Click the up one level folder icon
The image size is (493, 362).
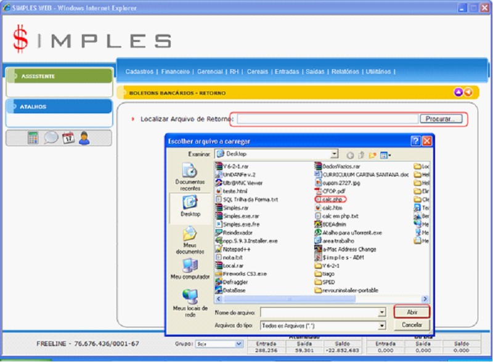pyautogui.click(x=361, y=155)
